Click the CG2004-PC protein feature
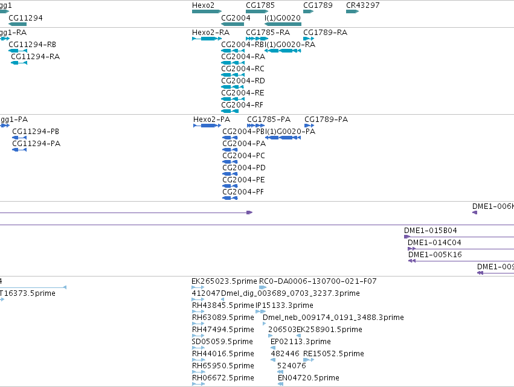The width and height of the screenshot is (514, 387). (230, 162)
